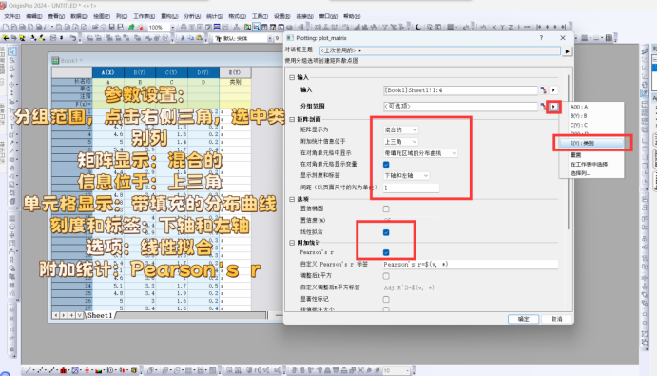Click the 分组范围 input field
Viewport: 658px width, 377px height.
coord(460,107)
